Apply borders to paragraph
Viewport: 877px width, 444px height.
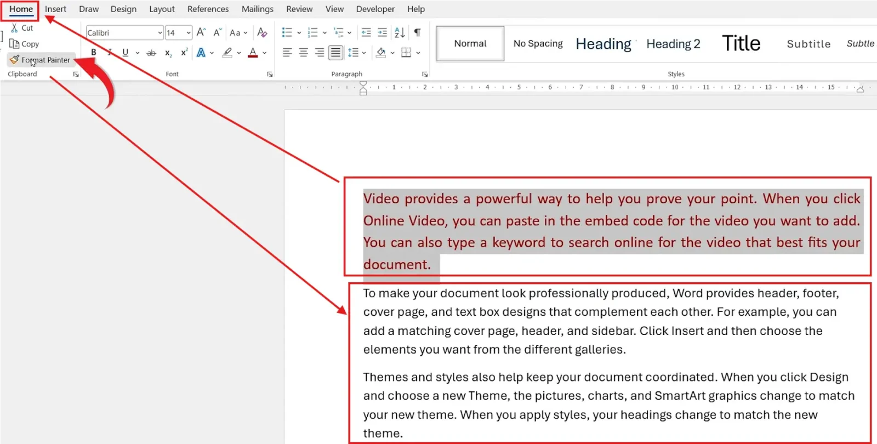(x=406, y=53)
